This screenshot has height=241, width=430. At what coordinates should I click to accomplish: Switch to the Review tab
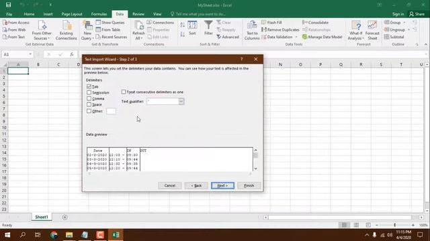(x=138, y=14)
